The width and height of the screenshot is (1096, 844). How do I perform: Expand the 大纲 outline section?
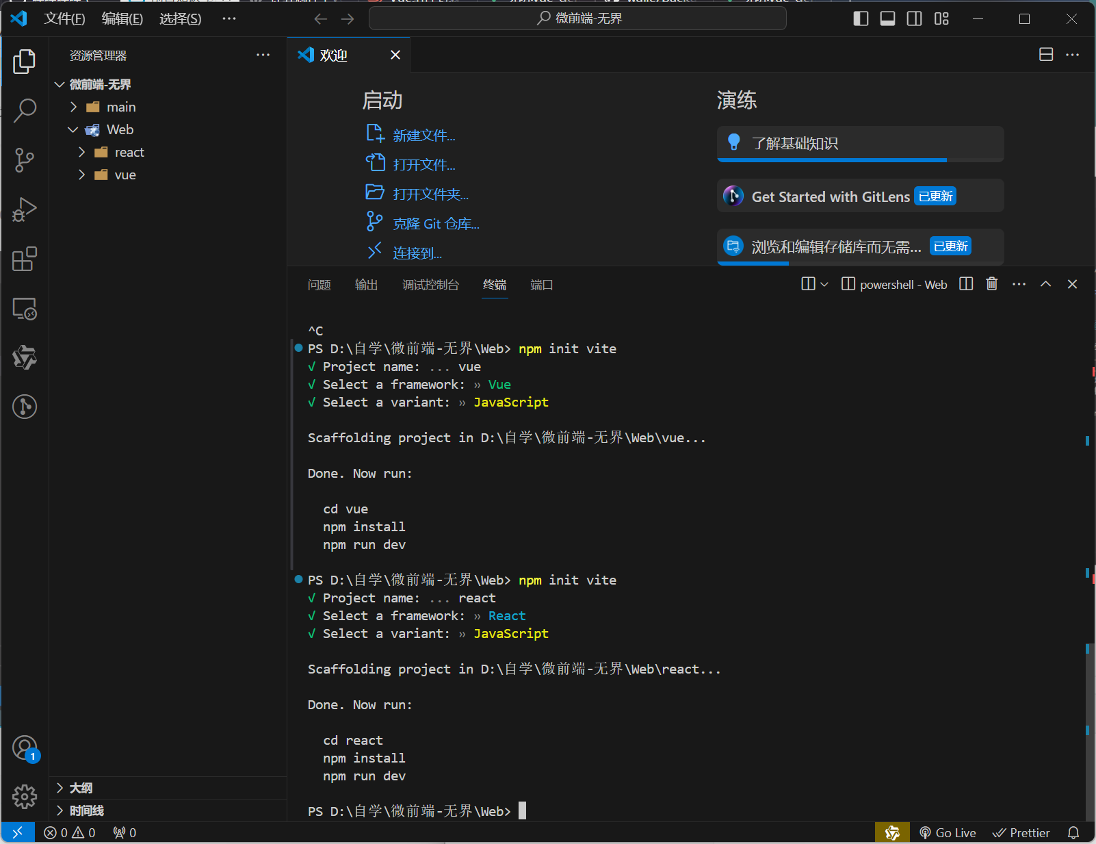pos(168,788)
